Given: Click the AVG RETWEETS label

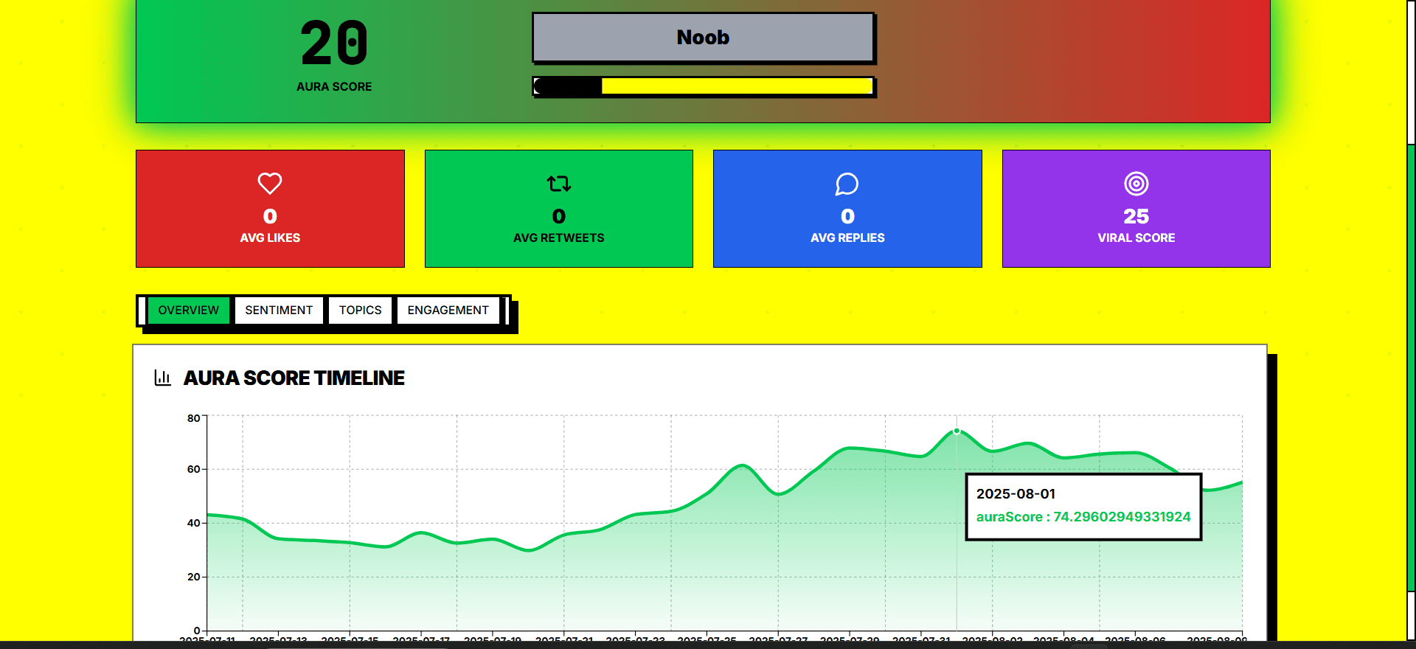Looking at the screenshot, I should click(x=558, y=238).
